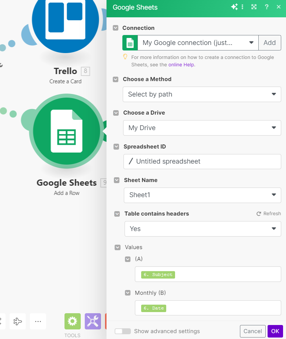Click the Values section label

(133, 247)
